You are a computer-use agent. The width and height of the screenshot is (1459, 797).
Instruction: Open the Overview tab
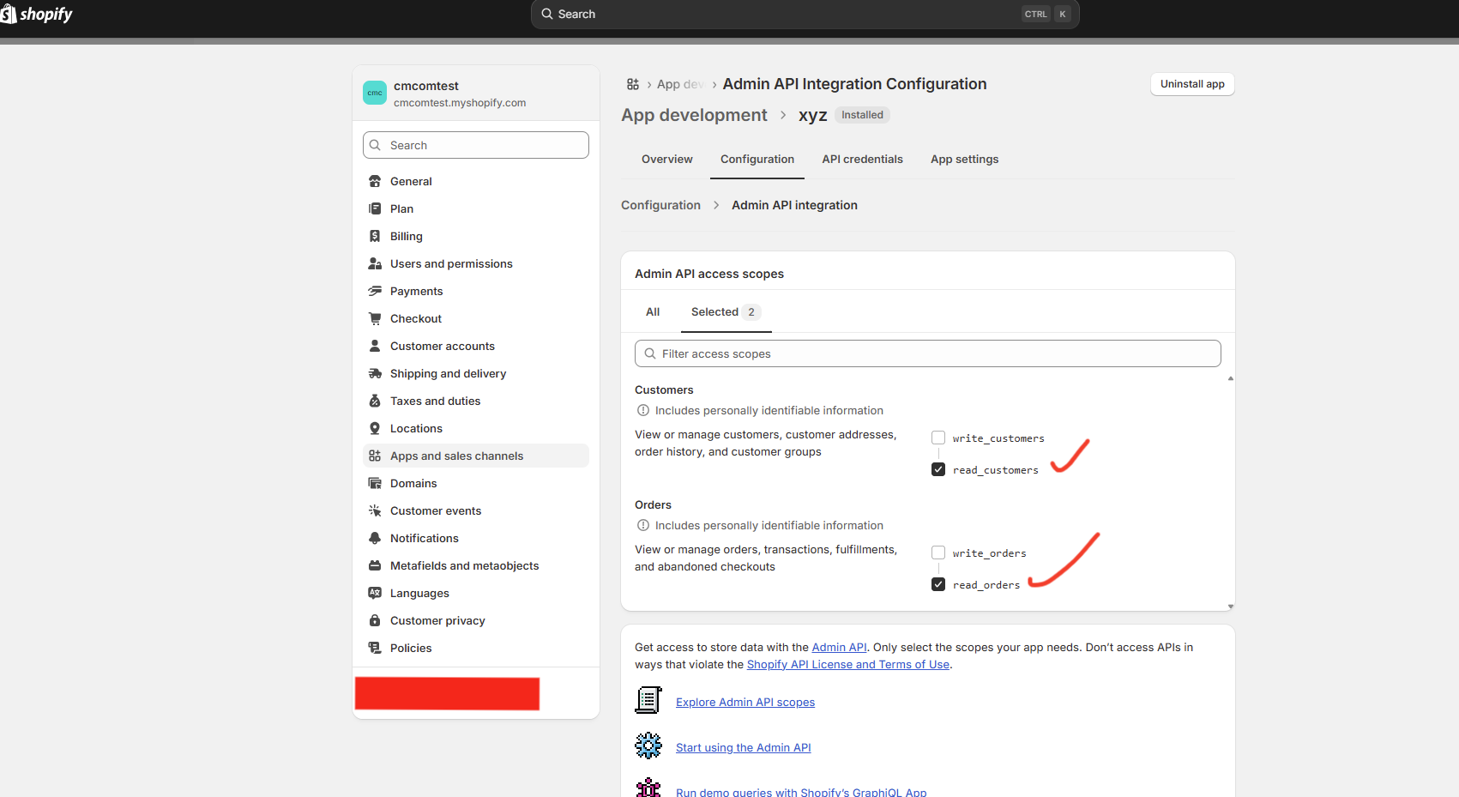[x=667, y=159]
